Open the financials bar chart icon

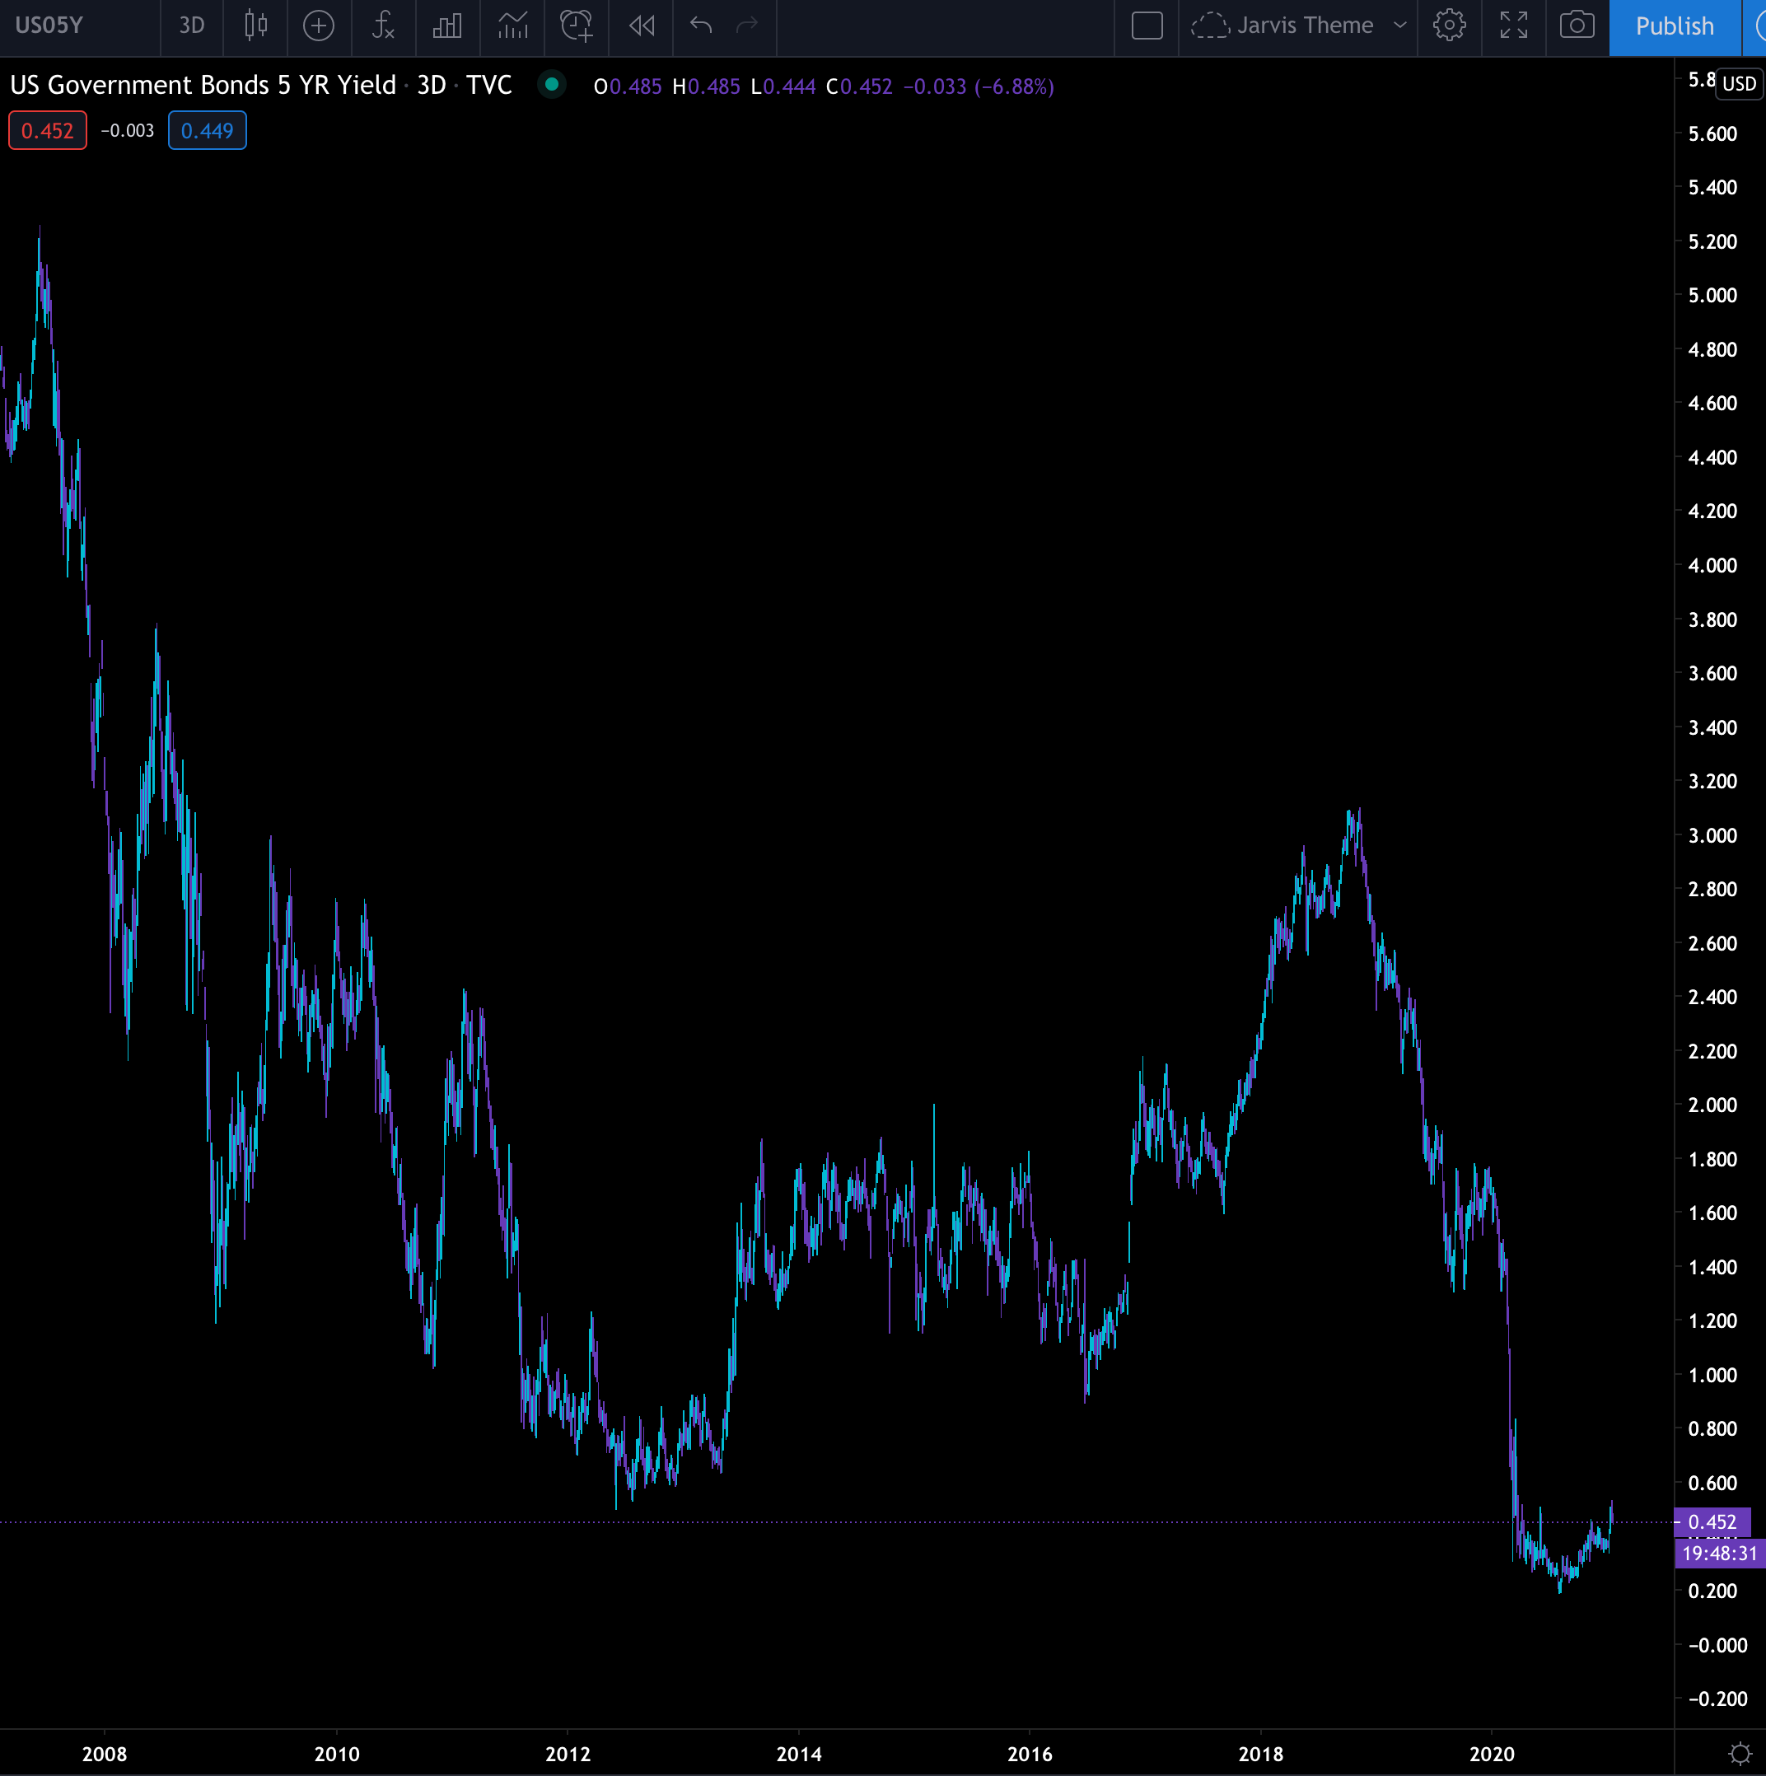click(448, 25)
